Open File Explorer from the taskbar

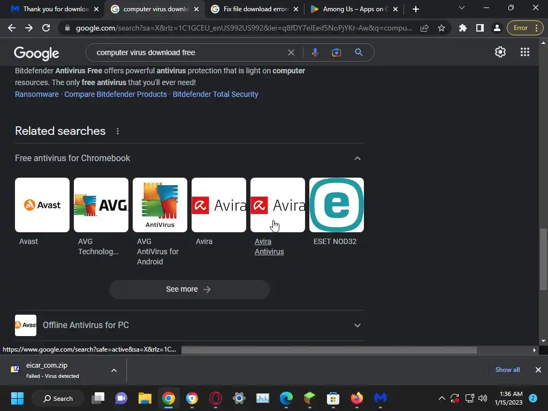pos(144,398)
